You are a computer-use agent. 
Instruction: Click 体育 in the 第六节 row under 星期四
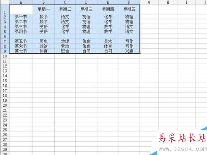[x=108, y=46]
